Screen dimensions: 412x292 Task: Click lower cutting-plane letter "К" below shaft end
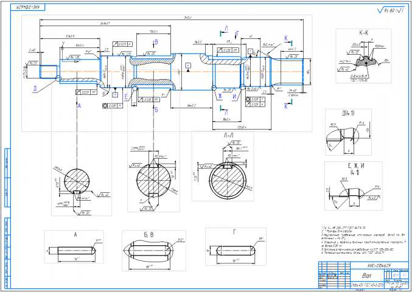(286, 106)
